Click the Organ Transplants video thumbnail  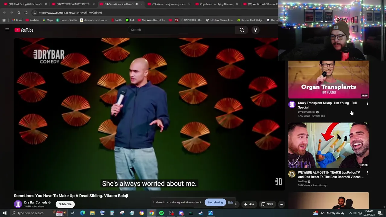point(328,80)
